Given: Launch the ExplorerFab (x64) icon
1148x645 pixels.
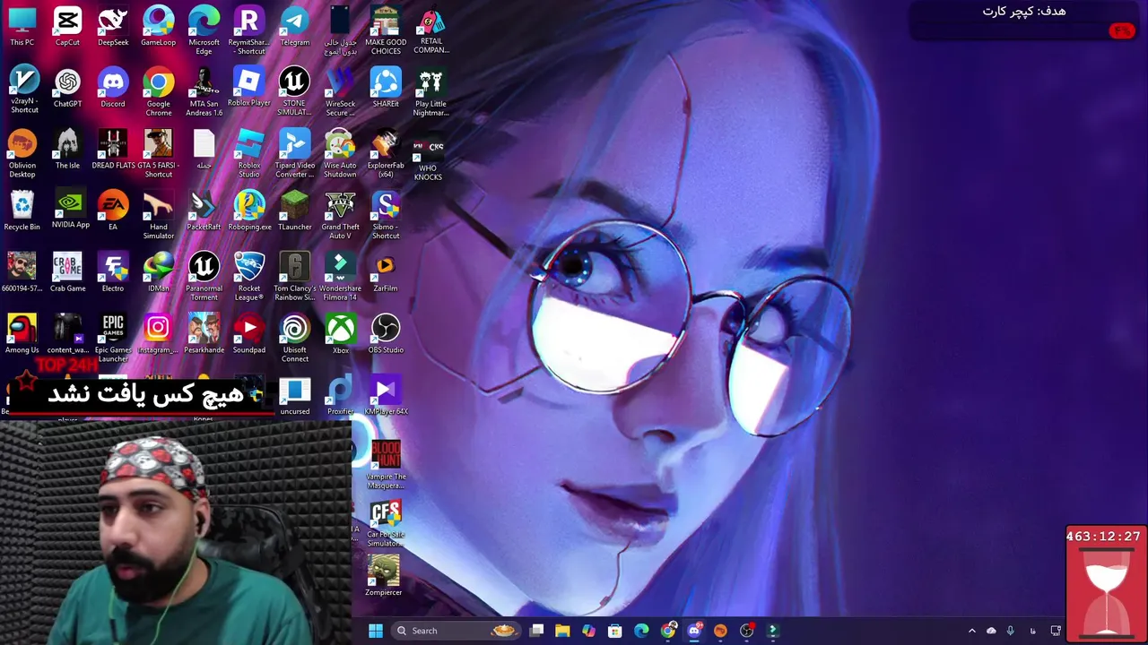Looking at the screenshot, I should tap(386, 153).
